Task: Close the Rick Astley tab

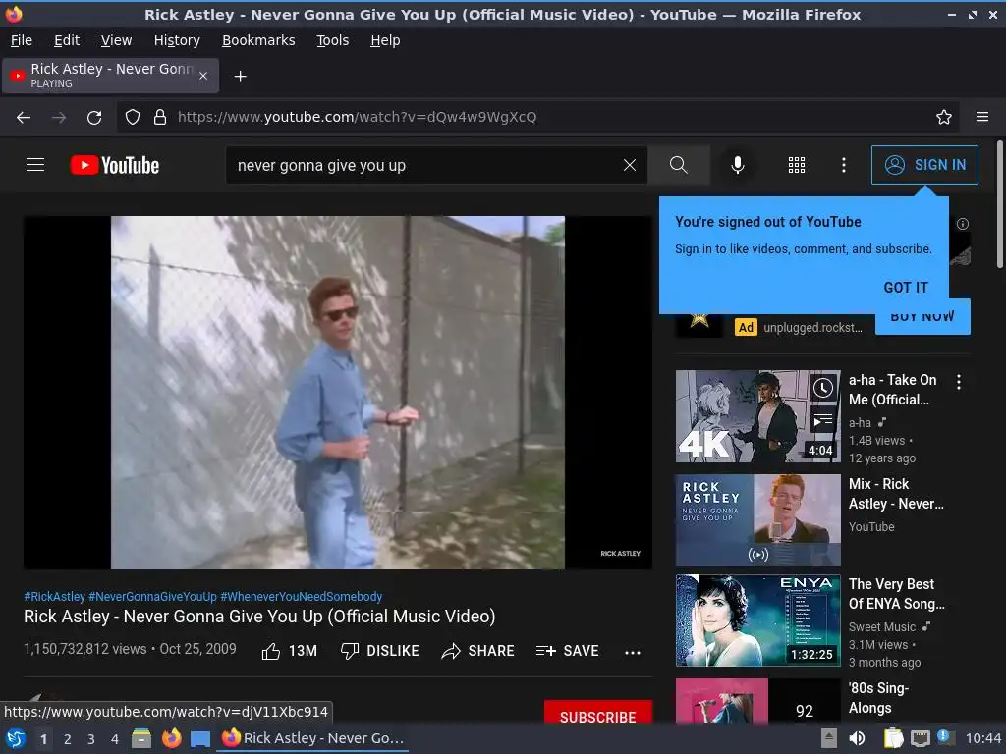Action: tap(203, 76)
